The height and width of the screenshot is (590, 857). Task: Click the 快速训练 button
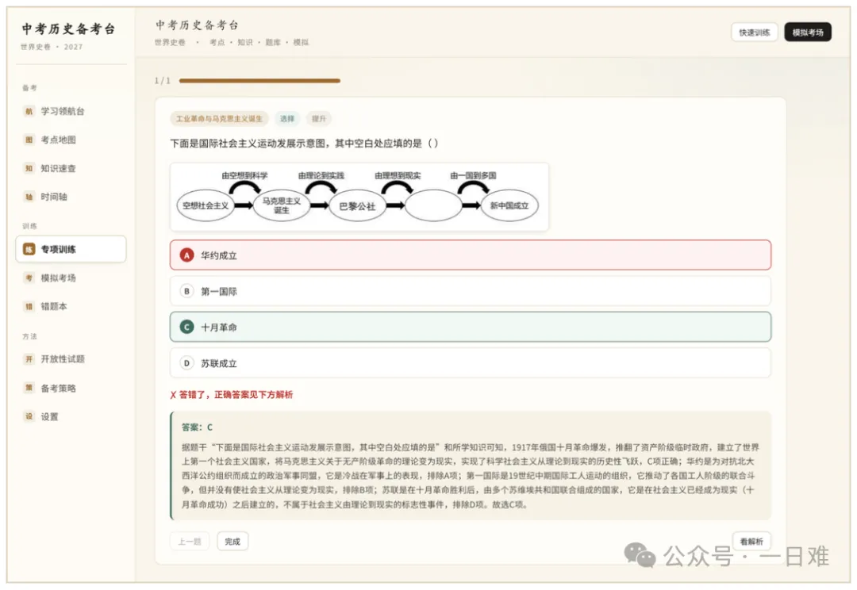pyautogui.click(x=755, y=33)
